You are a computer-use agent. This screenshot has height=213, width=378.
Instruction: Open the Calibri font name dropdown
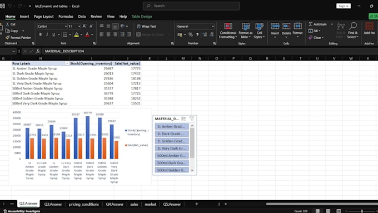click(x=66, y=26)
